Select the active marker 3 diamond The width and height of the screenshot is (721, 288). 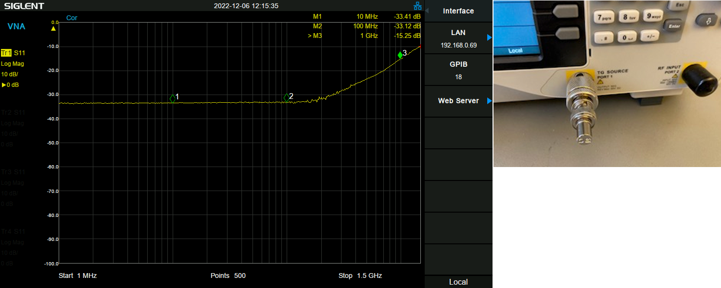click(x=400, y=55)
